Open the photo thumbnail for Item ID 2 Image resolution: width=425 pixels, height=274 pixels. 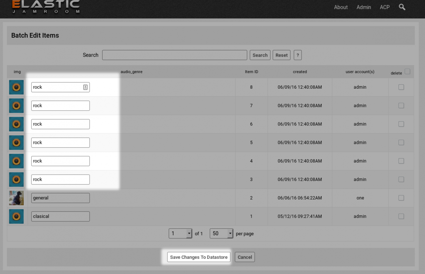coord(16,198)
